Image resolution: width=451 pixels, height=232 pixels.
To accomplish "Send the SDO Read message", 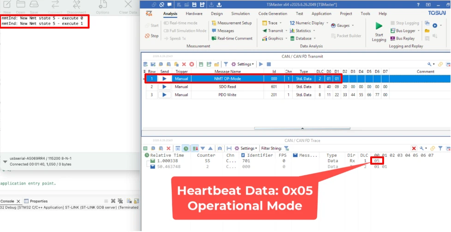I will coord(164,87).
